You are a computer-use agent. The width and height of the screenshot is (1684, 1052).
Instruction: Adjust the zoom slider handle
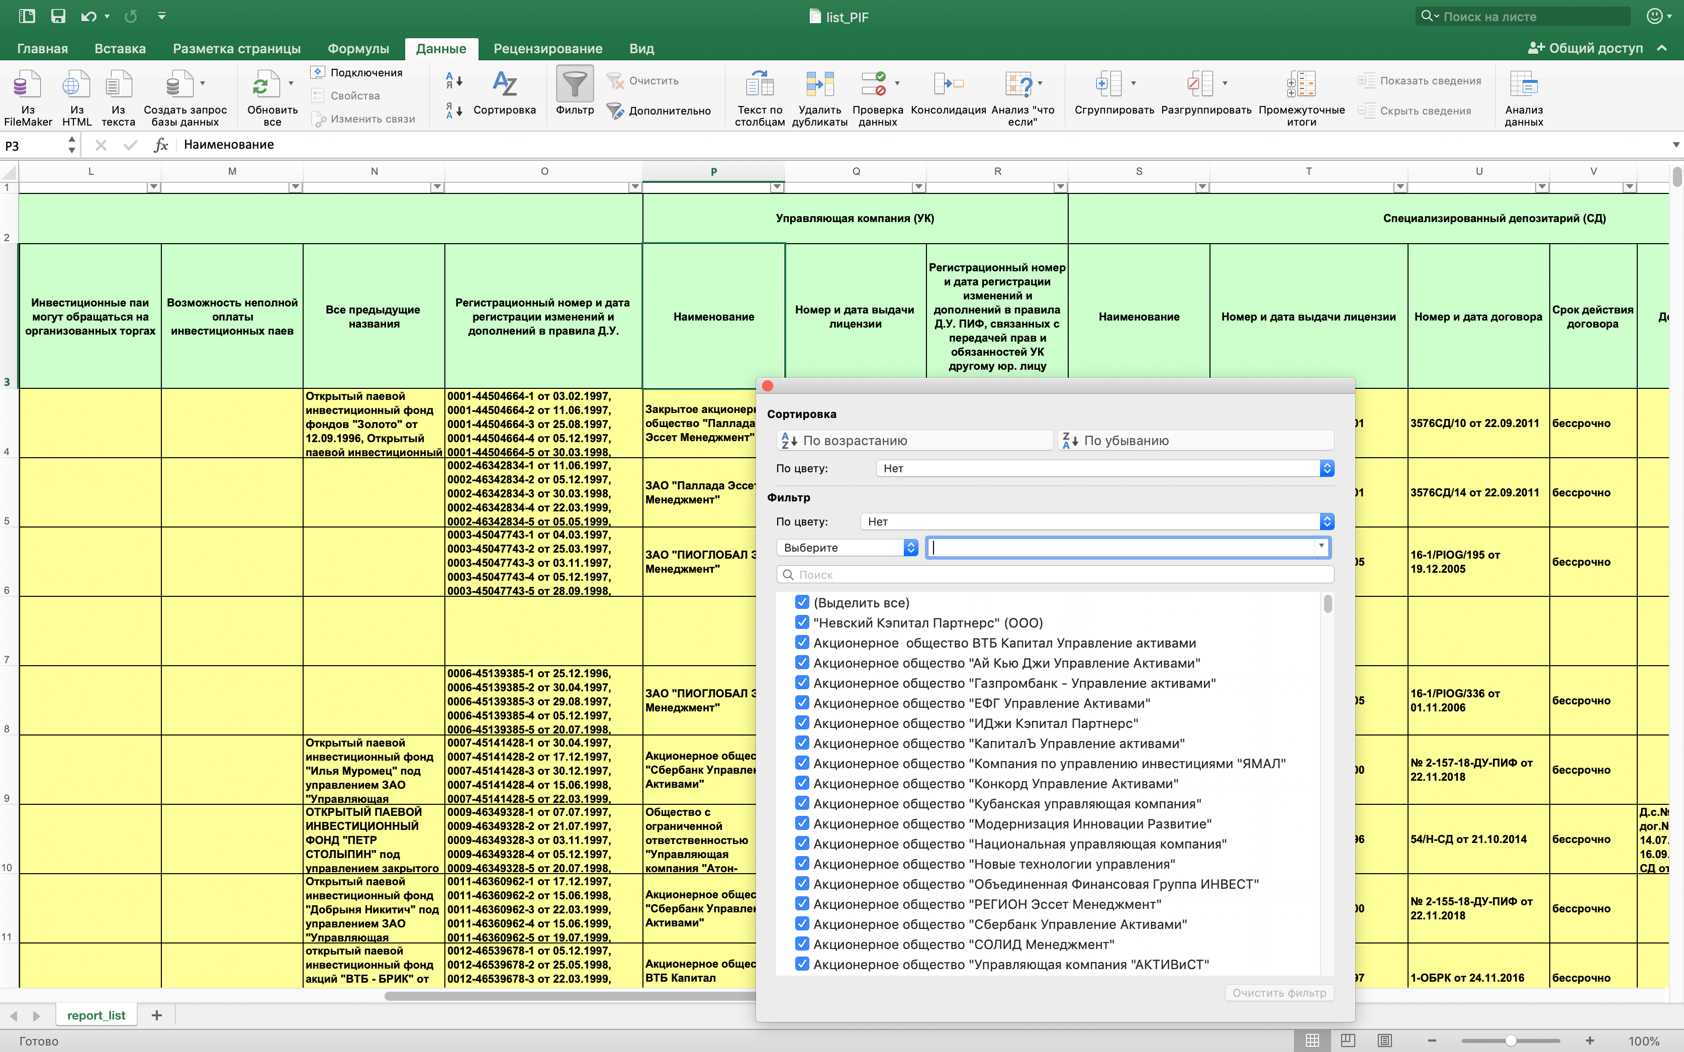[x=1511, y=1041]
